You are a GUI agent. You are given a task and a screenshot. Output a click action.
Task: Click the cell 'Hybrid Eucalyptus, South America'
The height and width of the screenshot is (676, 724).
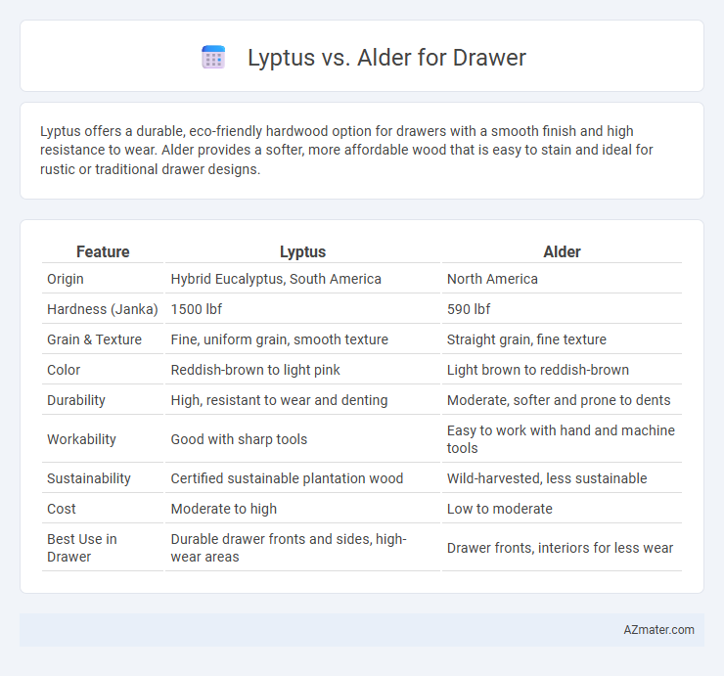tap(276, 279)
